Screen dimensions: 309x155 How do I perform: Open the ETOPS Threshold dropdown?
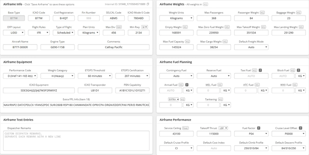pos(98,76)
